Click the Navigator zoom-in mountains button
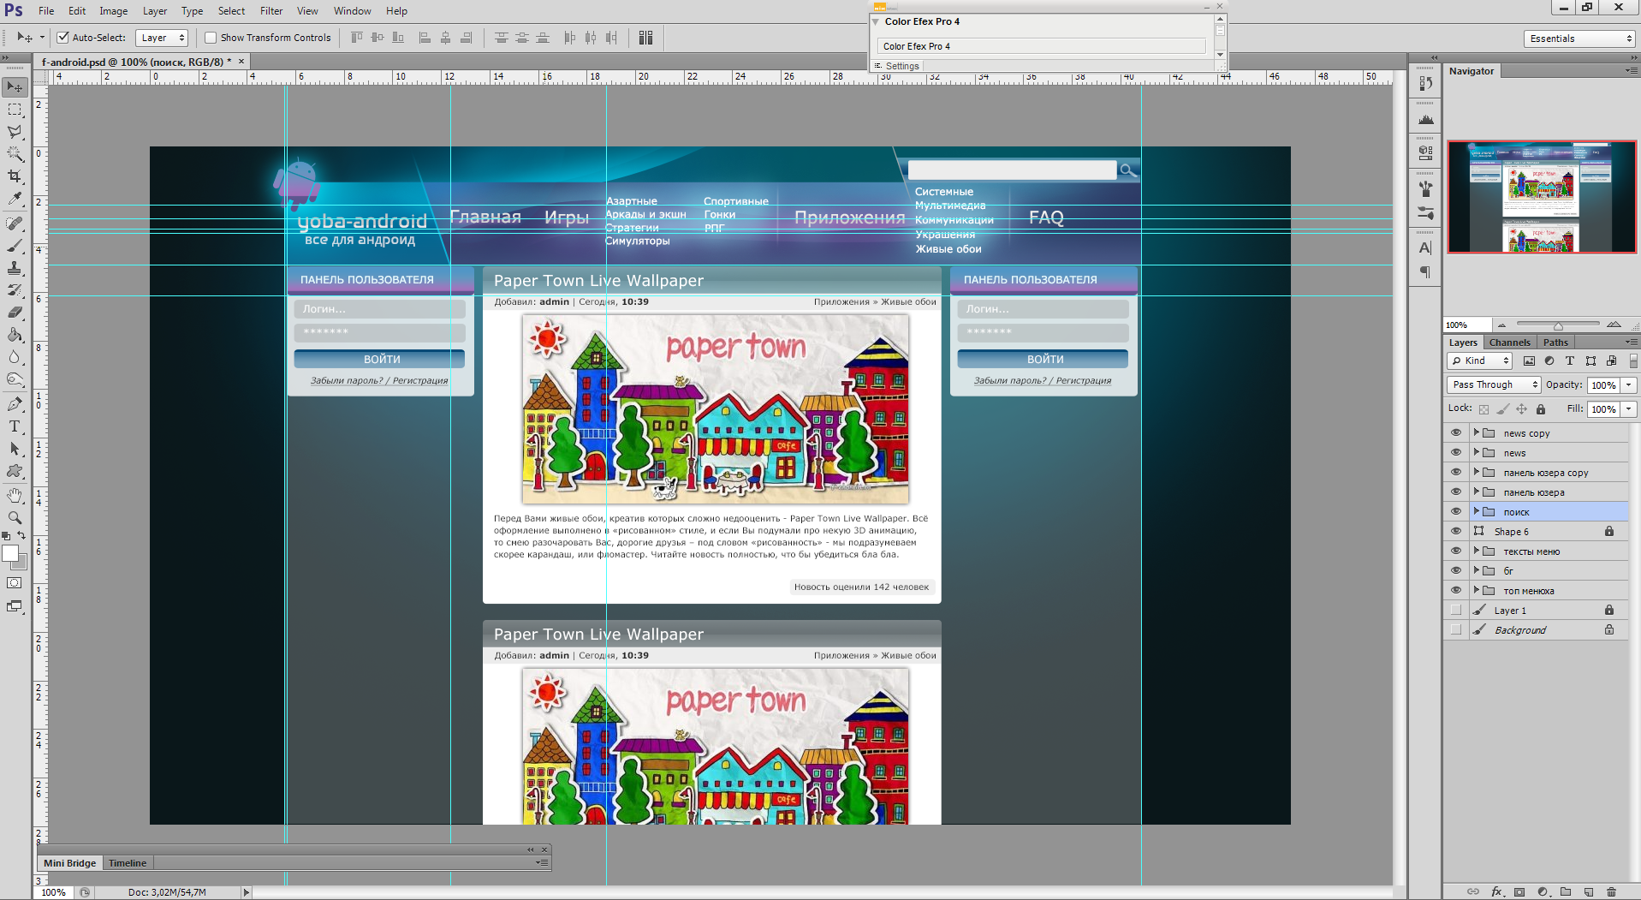The width and height of the screenshot is (1641, 900). 1614,325
